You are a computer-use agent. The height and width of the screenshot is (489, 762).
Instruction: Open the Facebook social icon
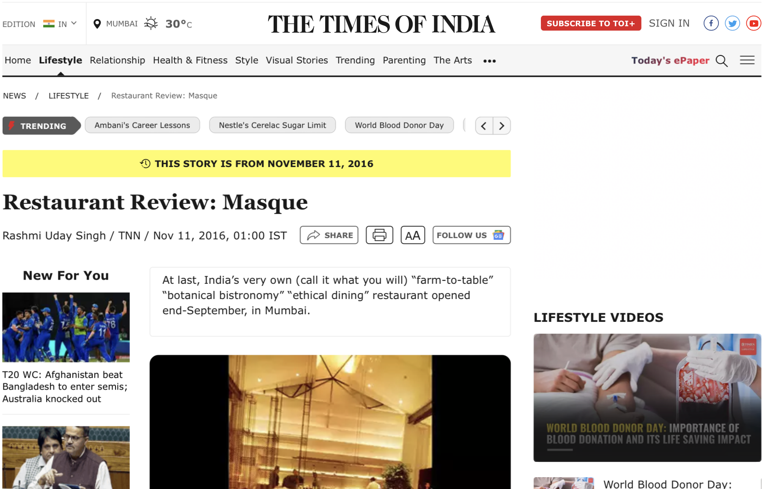click(x=711, y=23)
